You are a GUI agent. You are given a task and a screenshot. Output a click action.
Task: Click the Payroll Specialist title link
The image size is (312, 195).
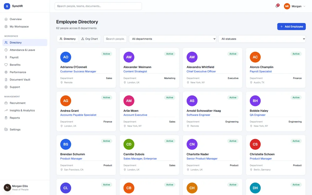261,71
